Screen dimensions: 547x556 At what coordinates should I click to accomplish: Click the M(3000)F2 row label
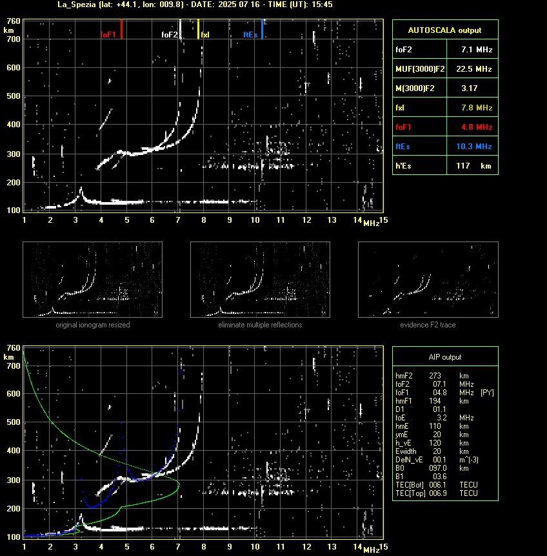pos(415,88)
